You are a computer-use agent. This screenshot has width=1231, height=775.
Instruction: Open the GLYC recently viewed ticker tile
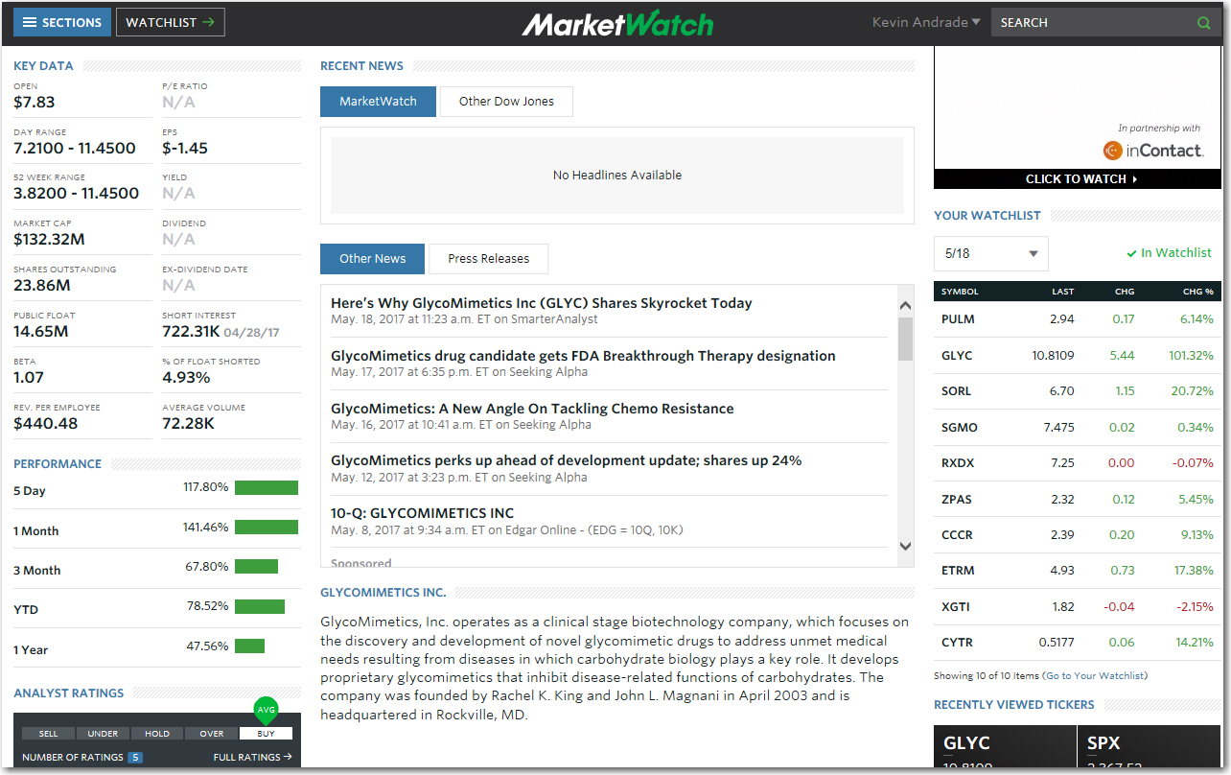[x=1005, y=746]
